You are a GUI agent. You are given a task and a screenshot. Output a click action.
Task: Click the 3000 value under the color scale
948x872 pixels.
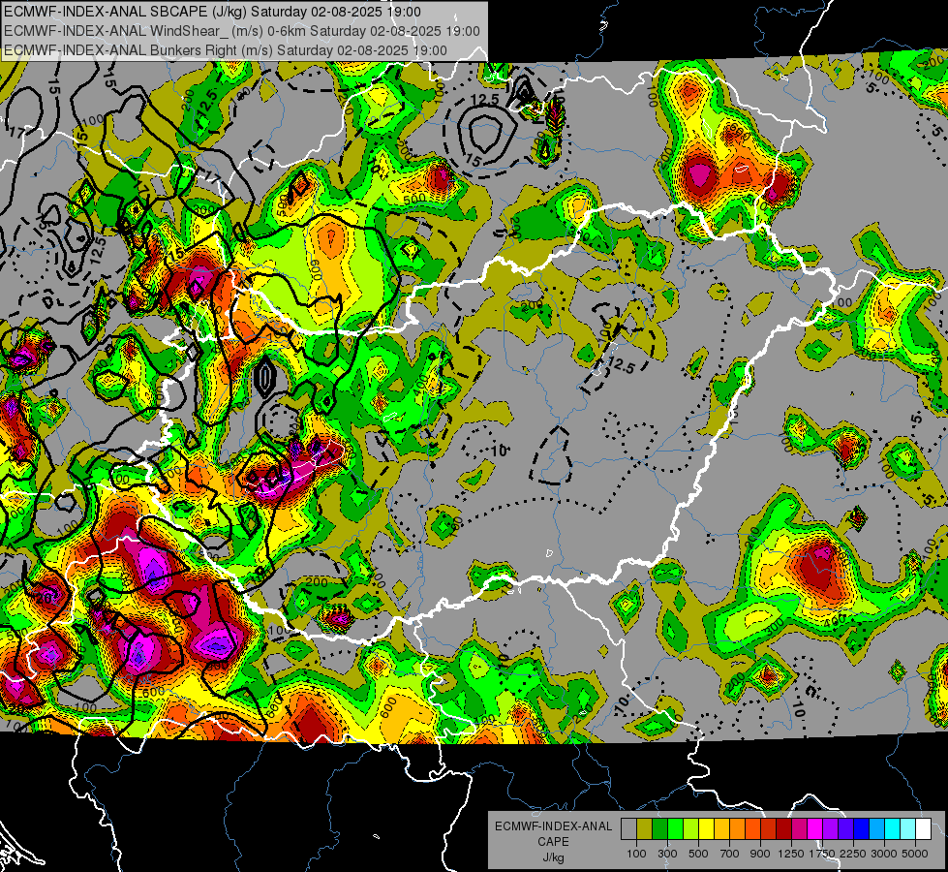coord(884,854)
